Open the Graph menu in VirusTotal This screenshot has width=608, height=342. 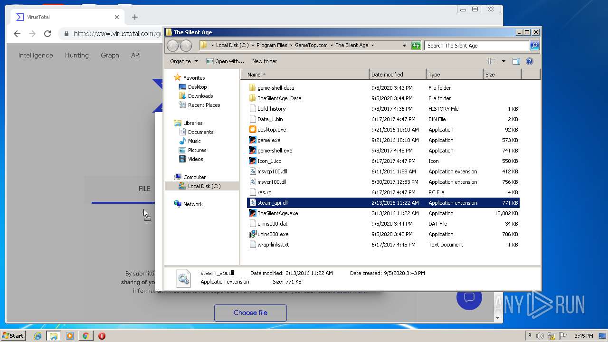coord(110,55)
